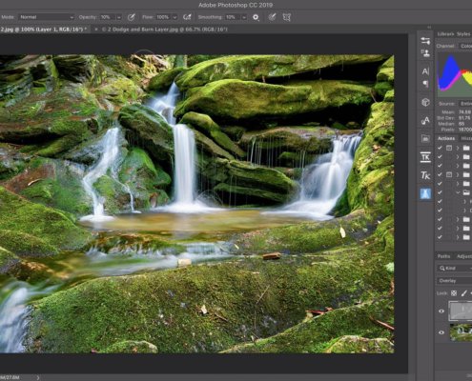Switch to the Libraries panel tab
The height and width of the screenshot is (381, 472).
[x=445, y=34]
